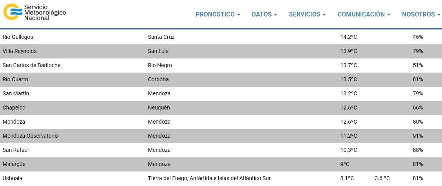442x186 pixels.
Task: Click the Neuquén province cell
Action: 159,108
